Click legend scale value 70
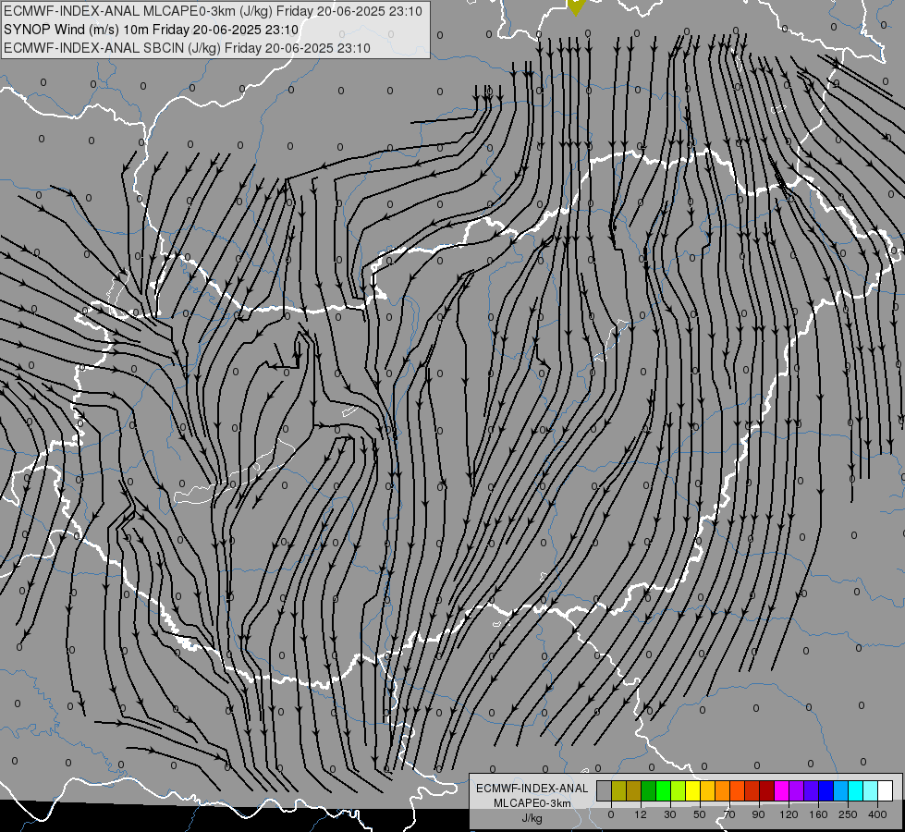Screen dimensions: 905x832 point(729,814)
